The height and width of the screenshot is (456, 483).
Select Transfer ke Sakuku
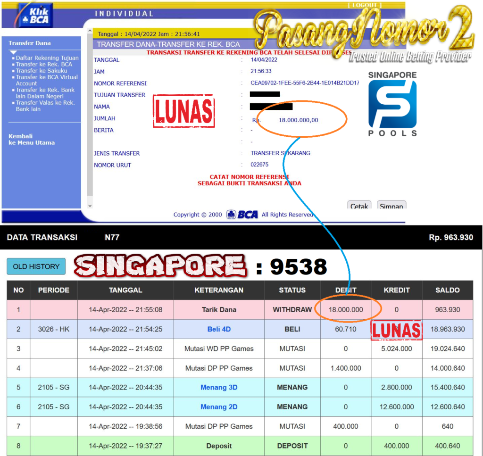42,71
